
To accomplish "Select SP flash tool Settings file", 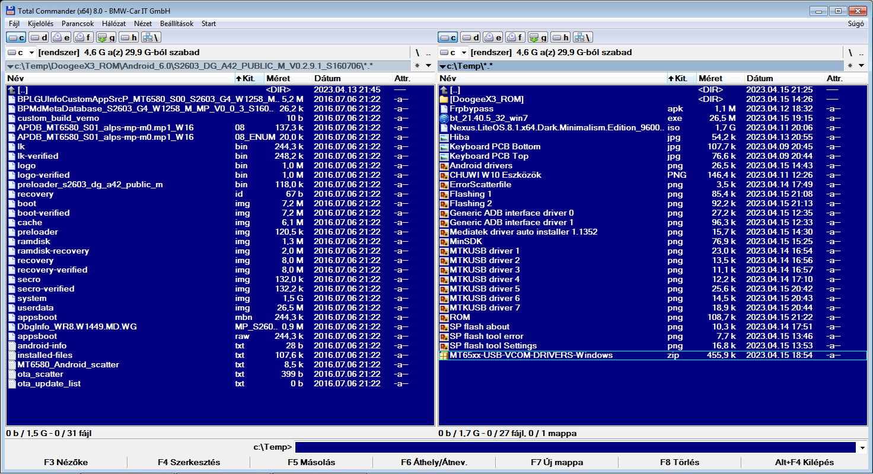I will 652,345.
